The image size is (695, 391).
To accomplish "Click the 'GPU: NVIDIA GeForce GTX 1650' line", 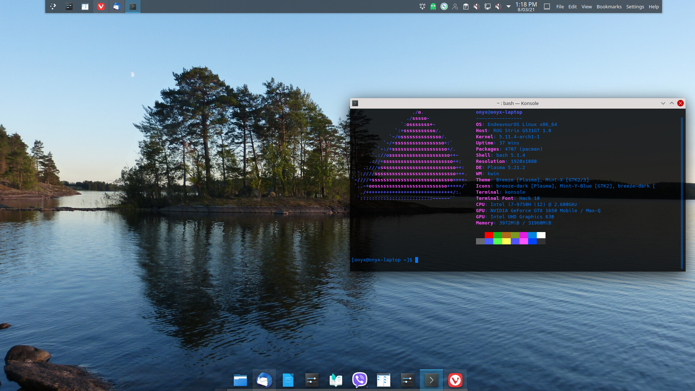I will [538, 211].
